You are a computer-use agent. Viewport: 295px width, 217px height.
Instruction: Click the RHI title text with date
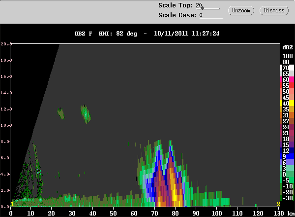click(x=147, y=34)
